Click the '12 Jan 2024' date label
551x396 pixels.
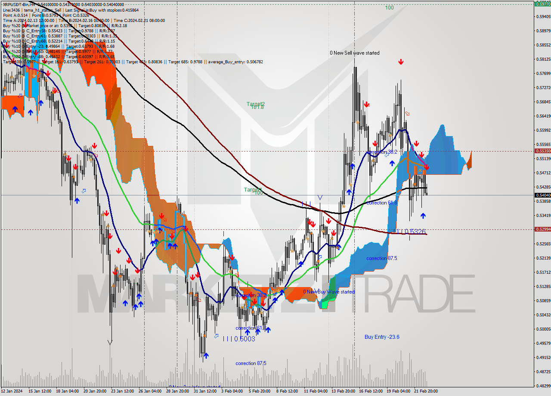[11, 391]
